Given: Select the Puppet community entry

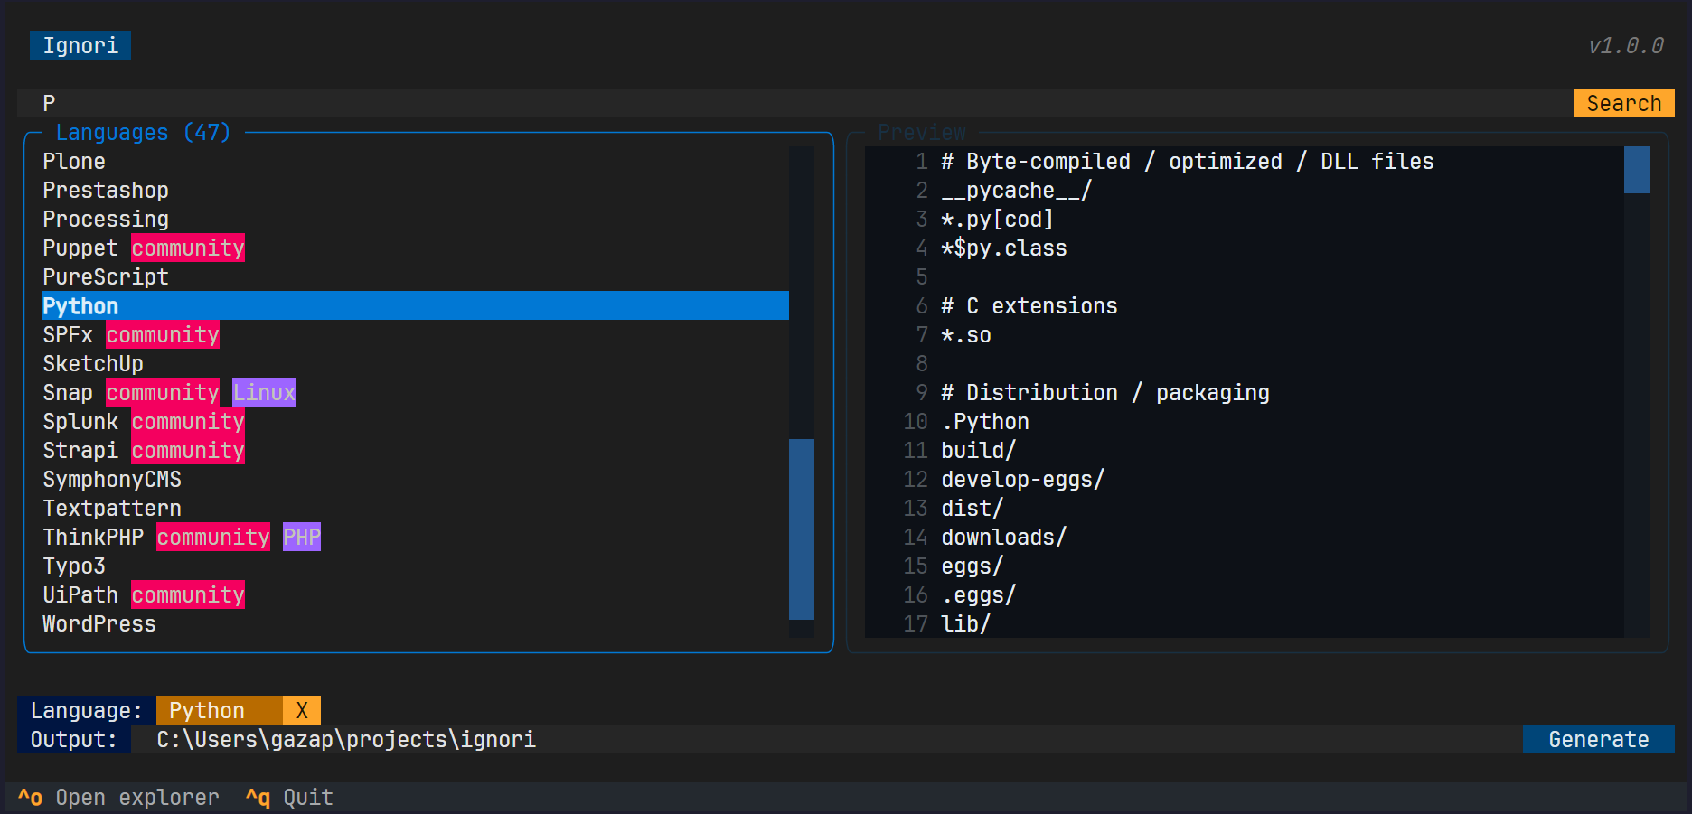Looking at the screenshot, I should click(416, 248).
